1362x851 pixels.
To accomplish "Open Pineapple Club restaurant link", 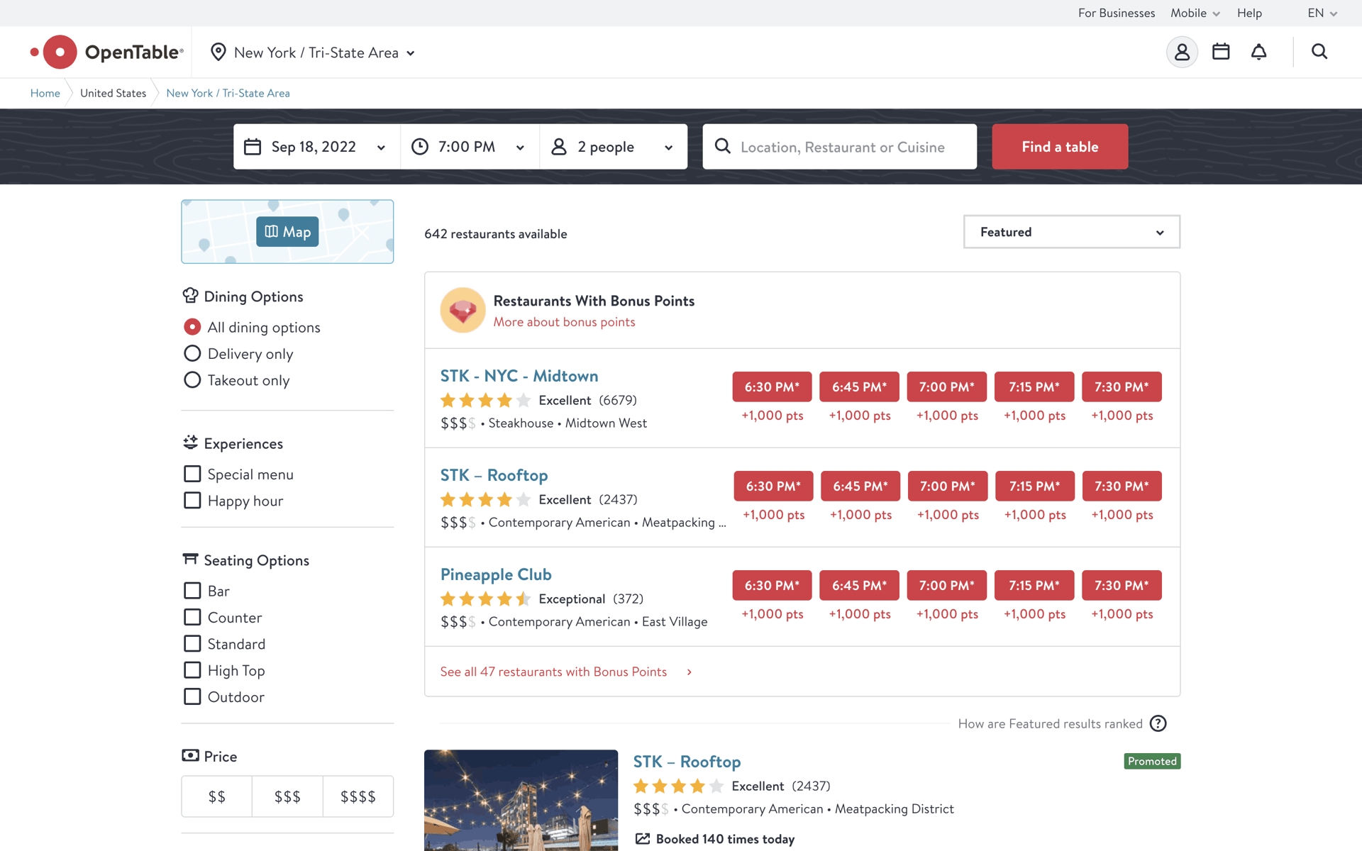I will click(496, 574).
